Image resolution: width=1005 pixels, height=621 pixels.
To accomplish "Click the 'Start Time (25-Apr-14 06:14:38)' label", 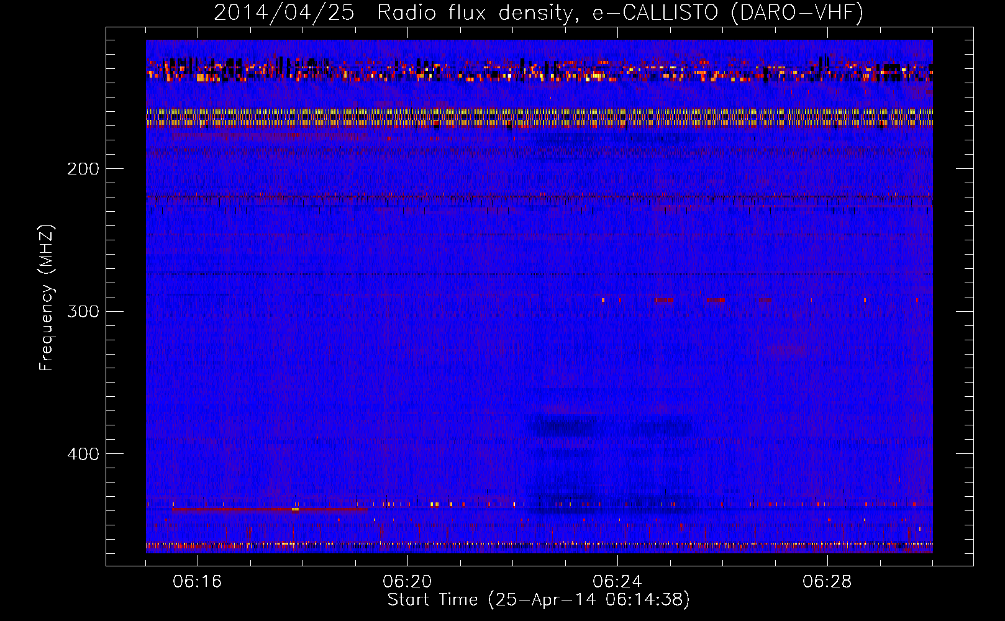I will point(539,600).
